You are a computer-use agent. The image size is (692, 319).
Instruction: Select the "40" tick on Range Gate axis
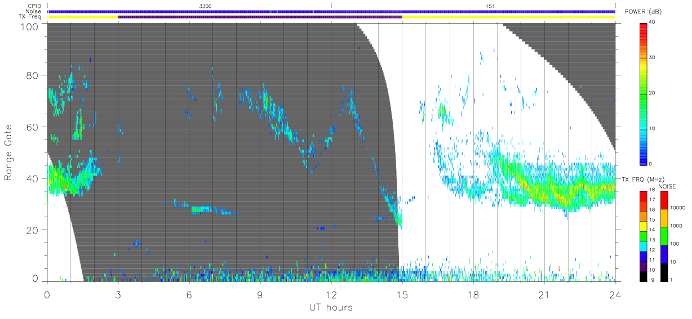pyautogui.click(x=33, y=178)
